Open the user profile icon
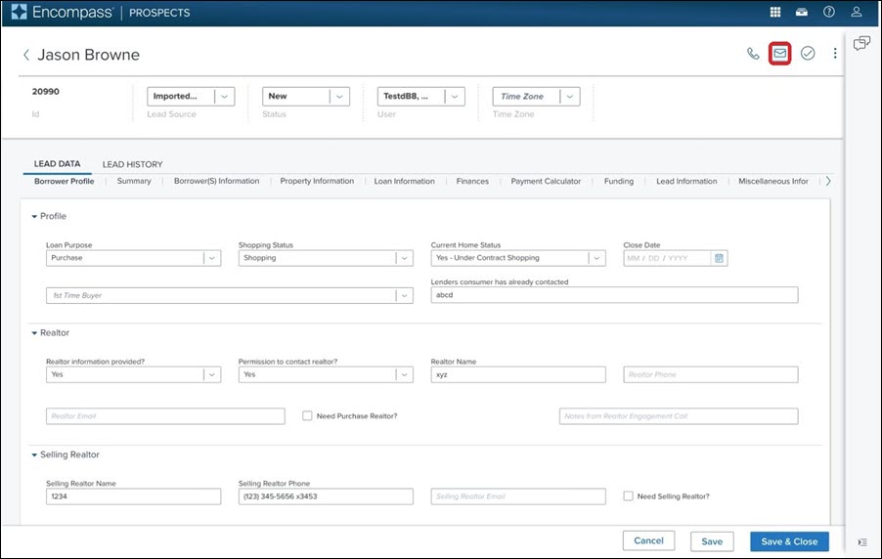This screenshot has height=559, width=882. point(857,12)
